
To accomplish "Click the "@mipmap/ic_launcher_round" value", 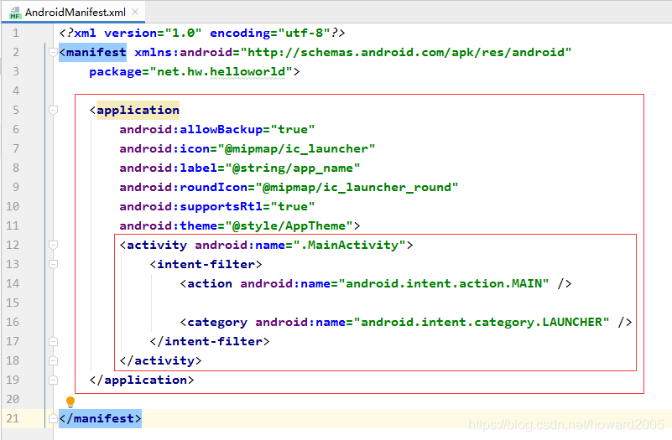I will point(357,187).
